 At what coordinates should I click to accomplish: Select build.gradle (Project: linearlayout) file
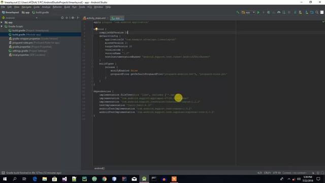pos(28,30)
